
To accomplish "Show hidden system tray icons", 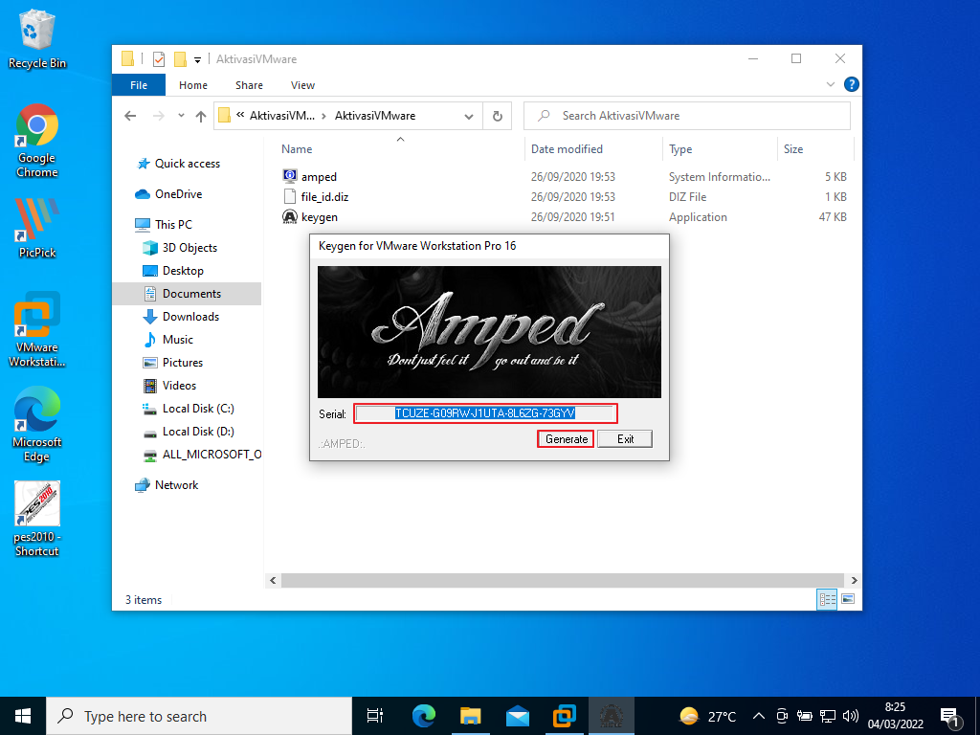I will click(759, 716).
